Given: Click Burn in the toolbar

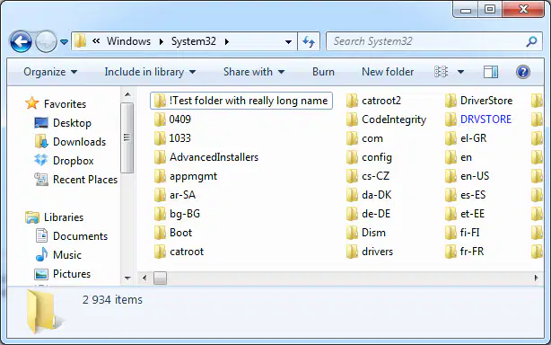Looking at the screenshot, I should 323,72.
